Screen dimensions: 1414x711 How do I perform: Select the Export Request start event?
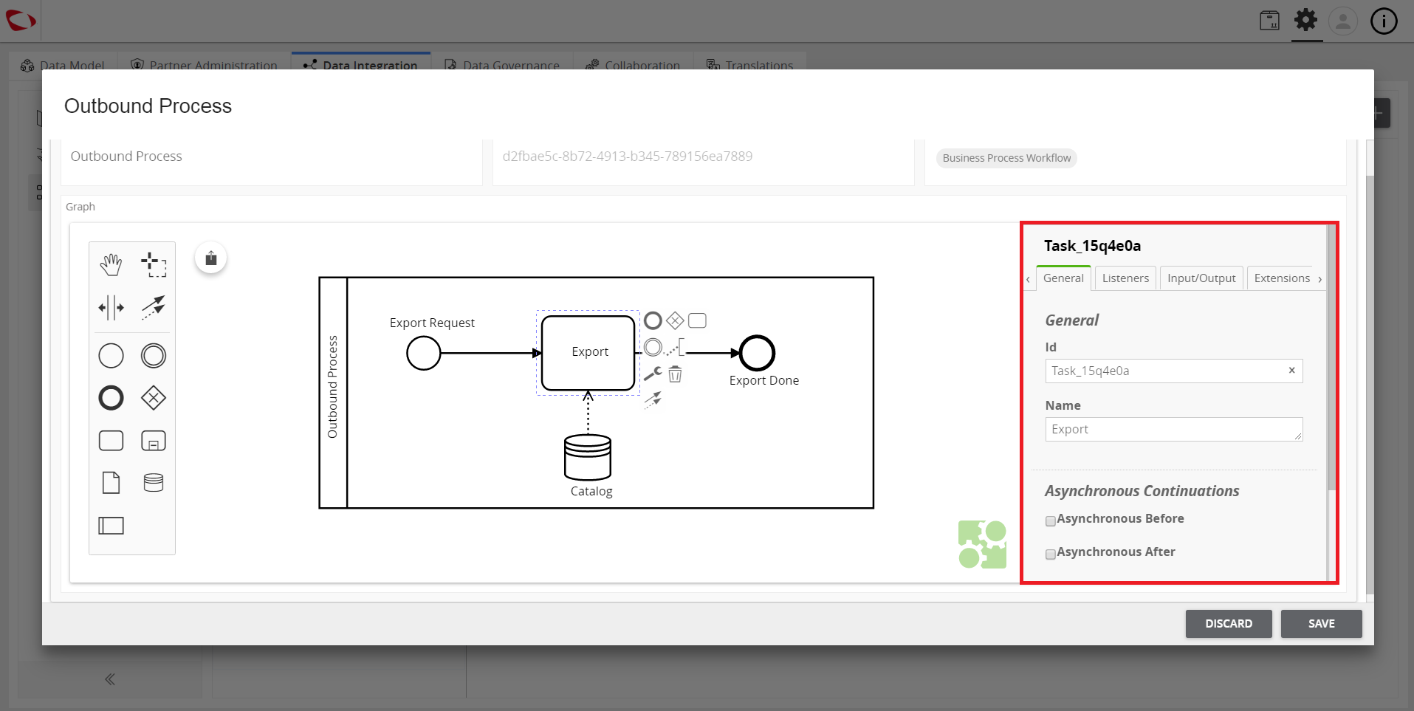424,353
